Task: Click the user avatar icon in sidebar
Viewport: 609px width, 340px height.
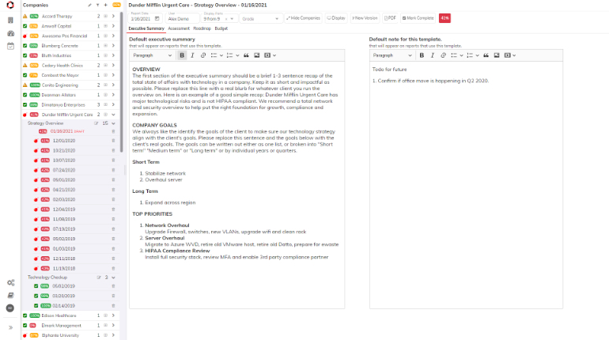Action: pyautogui.click(x=10, y=308)
